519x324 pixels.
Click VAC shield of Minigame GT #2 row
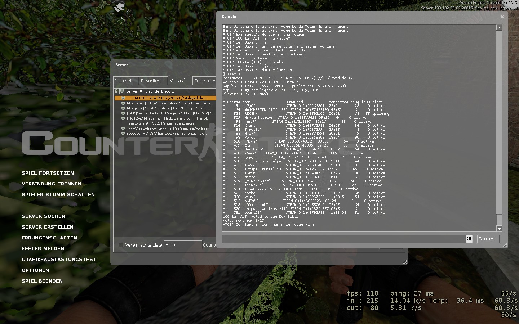pyautogui.click(x=123, y=108)
